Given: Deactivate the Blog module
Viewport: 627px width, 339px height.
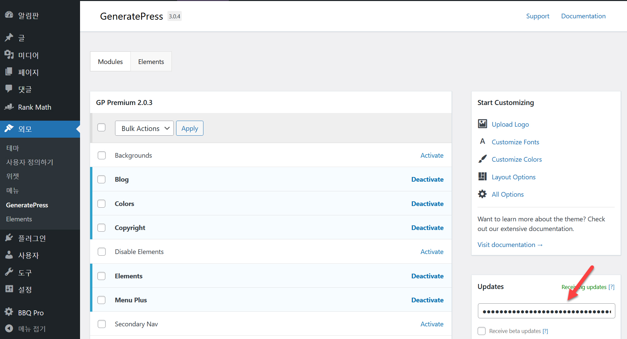Looking at the screenshot, I should [427, 179].
